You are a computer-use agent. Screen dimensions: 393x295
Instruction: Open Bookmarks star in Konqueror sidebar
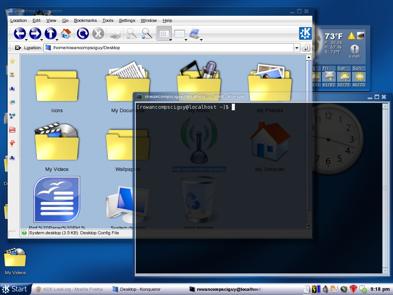[x=12, y=61]
